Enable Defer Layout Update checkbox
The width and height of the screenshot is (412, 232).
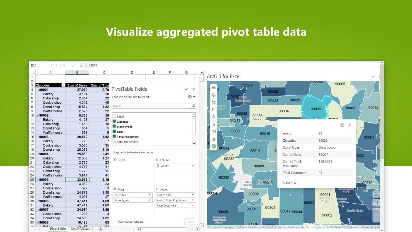tap(115, 221)
